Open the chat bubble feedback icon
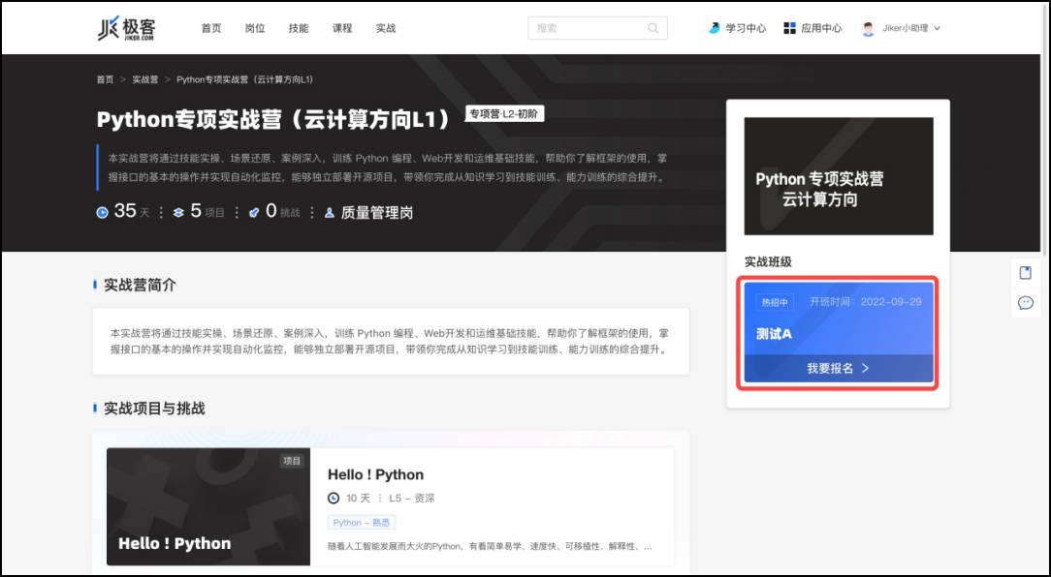Screen dimensions: 1051x577 pos(1025,303)
